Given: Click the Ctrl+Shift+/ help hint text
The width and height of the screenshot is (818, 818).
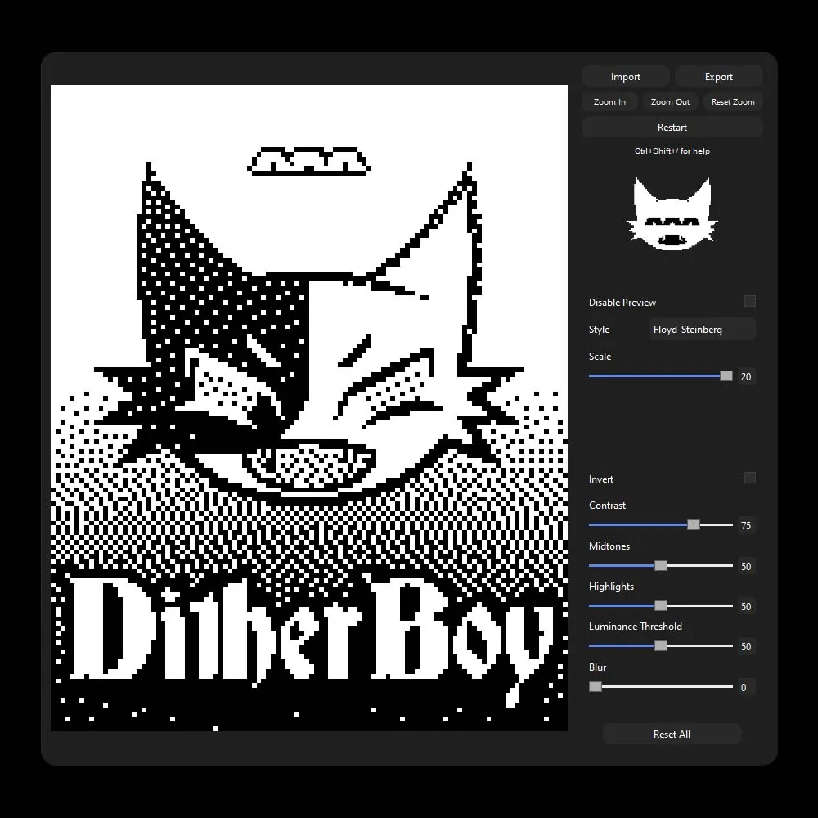Looking at the screenshot, I should click(x=672, y=151).
